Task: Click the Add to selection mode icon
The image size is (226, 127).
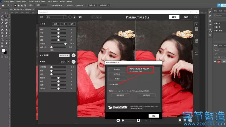Action: click(18, 6)
